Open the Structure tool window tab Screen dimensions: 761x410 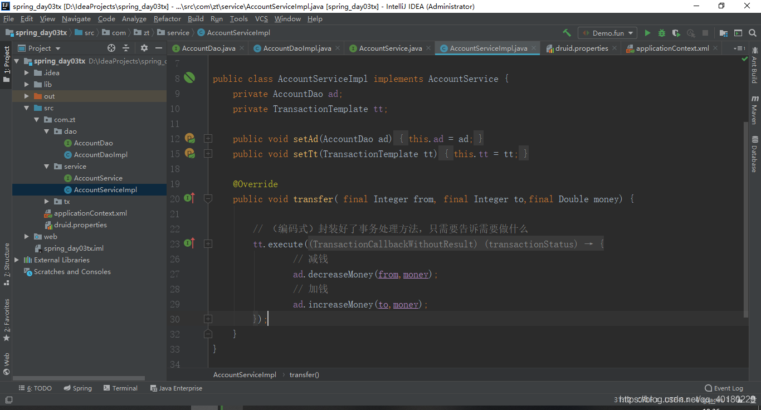(x=7, y=264)
